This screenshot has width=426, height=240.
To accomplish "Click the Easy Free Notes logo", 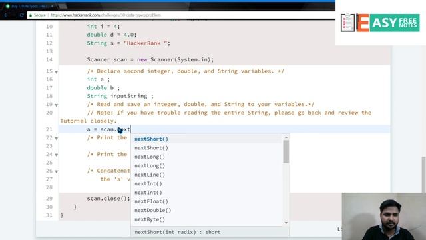I will (380, 23).
